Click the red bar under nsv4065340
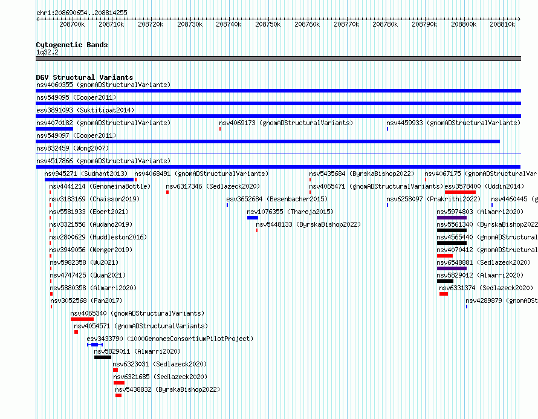This screenshot has height=419, width=538. click(82, 319)
